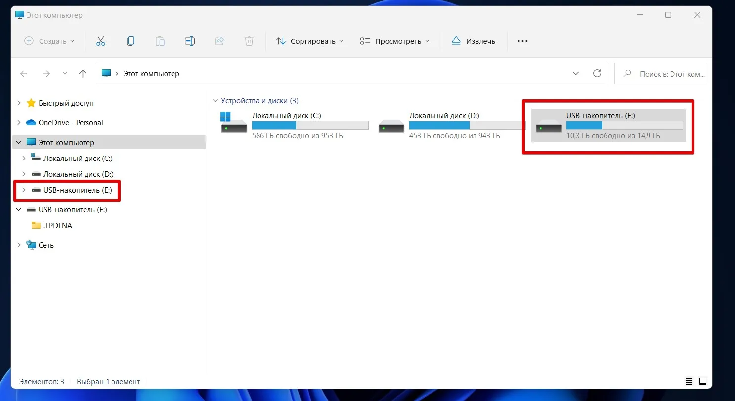This screenshot has width=735, height=401.
Task: Open the three-dots more options menu
Action: (522, 41)
